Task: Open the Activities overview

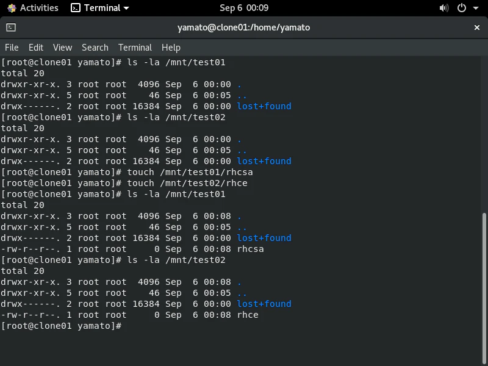Action: click(x=33, y=8)
